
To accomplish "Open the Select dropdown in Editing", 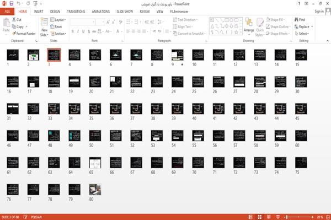I will [x=302, y=34].
